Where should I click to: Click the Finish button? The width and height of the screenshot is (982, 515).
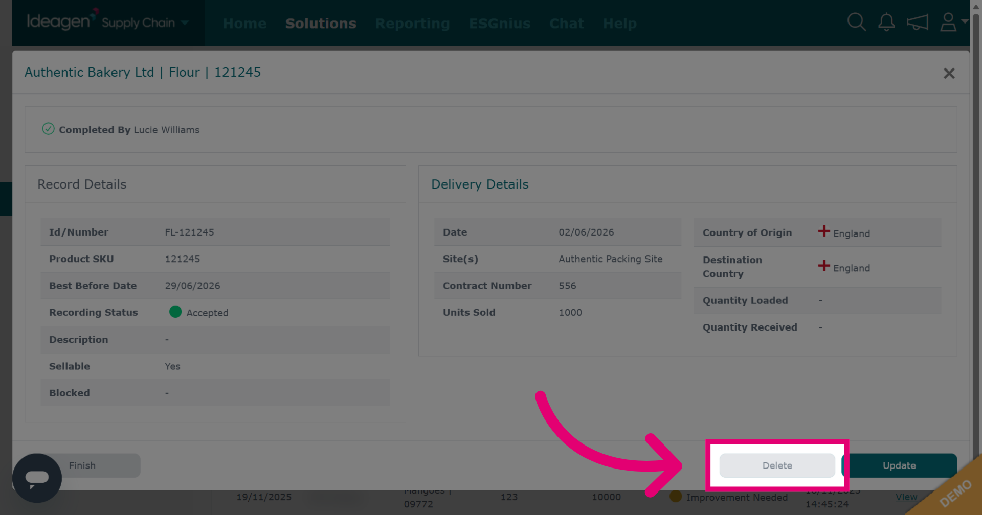[82, 465]
